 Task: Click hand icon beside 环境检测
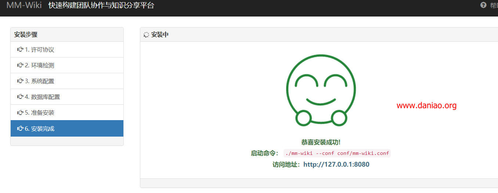(20, 65)
